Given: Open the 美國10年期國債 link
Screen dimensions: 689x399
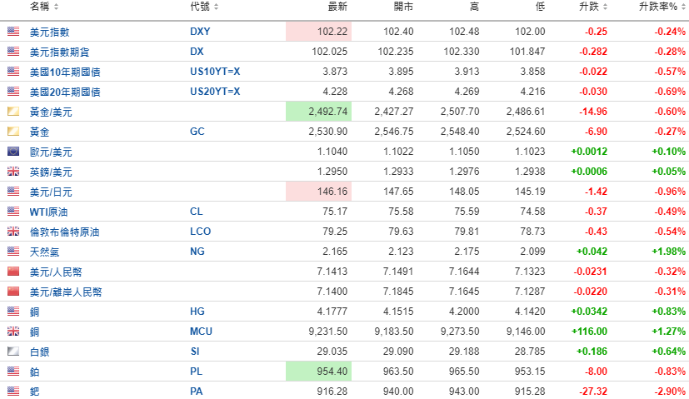Looking at the screenshot, I should pyautogui.click(x=64, y=72).
